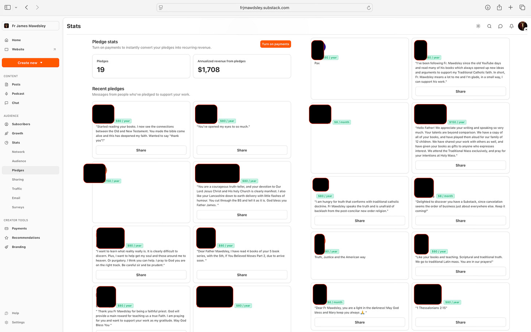Click the Pledges count 19 card
Viewport: 531px width, 332px height.
point(141,66)
